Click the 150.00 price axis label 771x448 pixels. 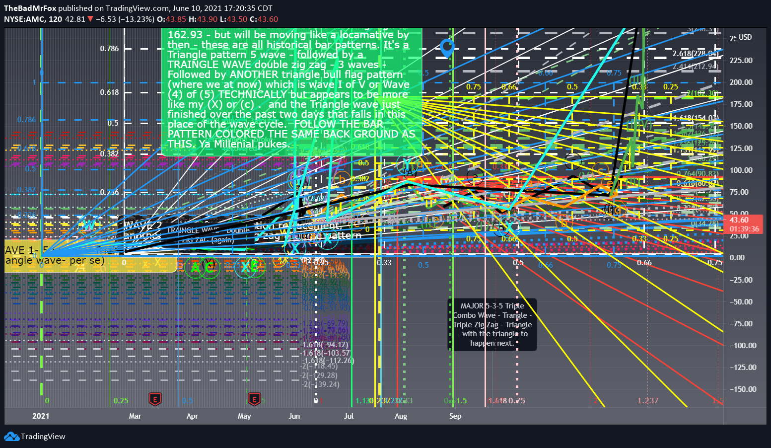741,126
